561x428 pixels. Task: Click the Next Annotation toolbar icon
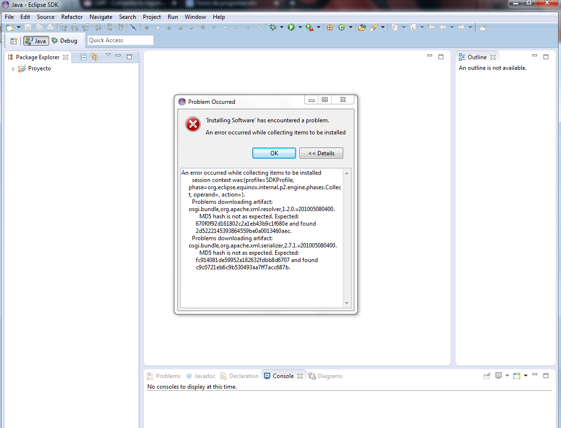(x=394, y=28)
